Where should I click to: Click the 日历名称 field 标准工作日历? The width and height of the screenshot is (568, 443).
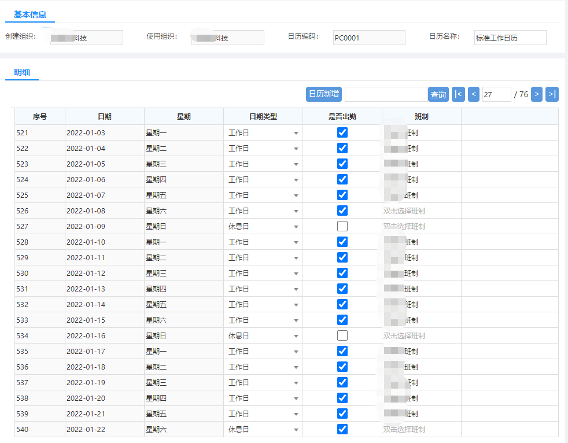(x=510, y=38)
